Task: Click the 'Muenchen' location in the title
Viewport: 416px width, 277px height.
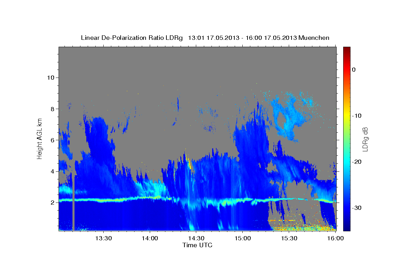Action: click(x=314, y=38)
